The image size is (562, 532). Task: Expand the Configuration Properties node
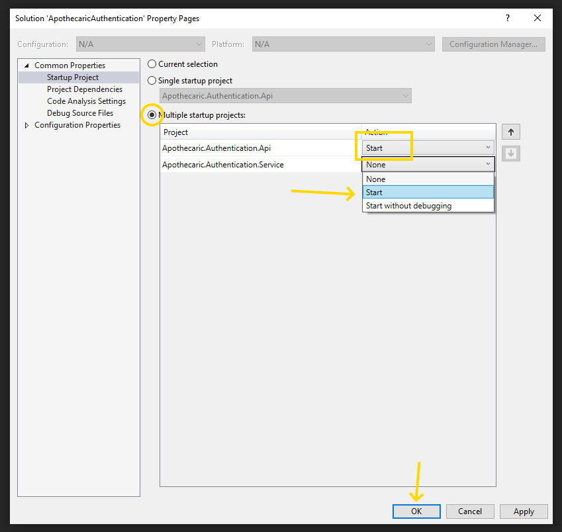coord(26,125)
